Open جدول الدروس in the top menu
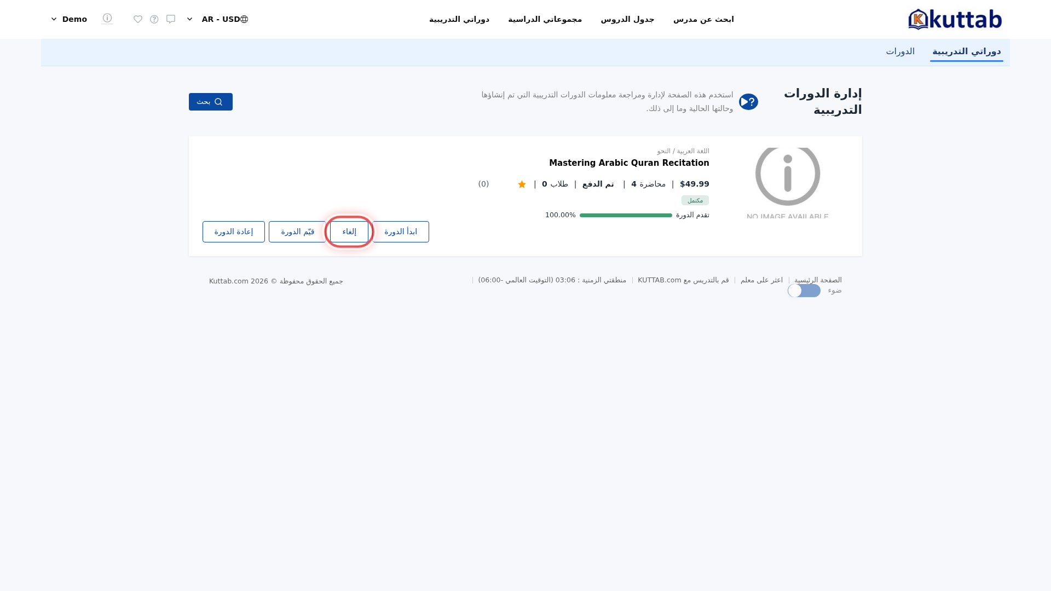The height and width of the screenshot is (591, 1051). coord(627,19)
